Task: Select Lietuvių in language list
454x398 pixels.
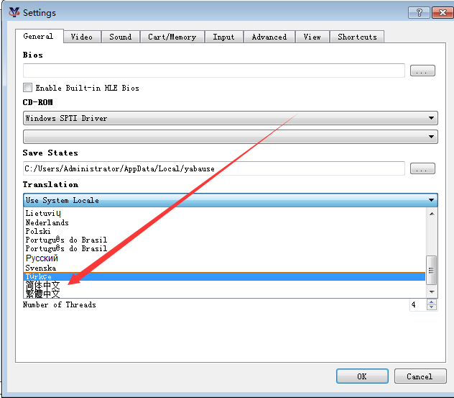Action: (224, 213)
